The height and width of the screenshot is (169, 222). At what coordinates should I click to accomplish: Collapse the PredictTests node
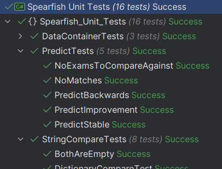point(21,51)
